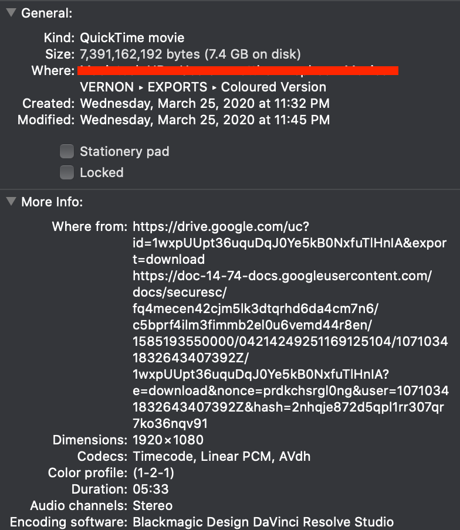The height and width of the screenshot is (530, 460).
Task: Click the (1-2-1) color profile value
Action: 154,473
